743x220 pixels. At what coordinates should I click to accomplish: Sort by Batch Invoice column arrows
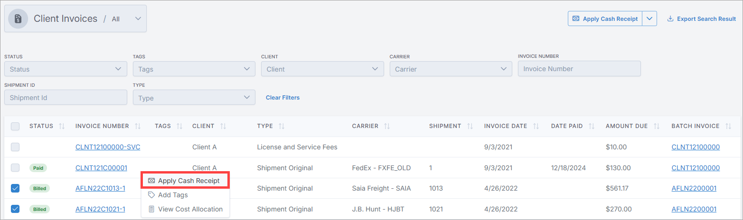point(729,126)
